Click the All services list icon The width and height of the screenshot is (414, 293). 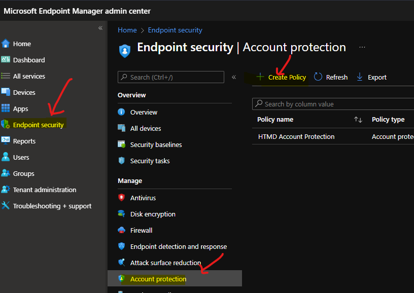pyautogui.click(x=5, y=76)
